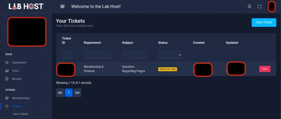Click Welcome to the Lab Host title
This screenshot has height=119, width=281.
[96, 7]
